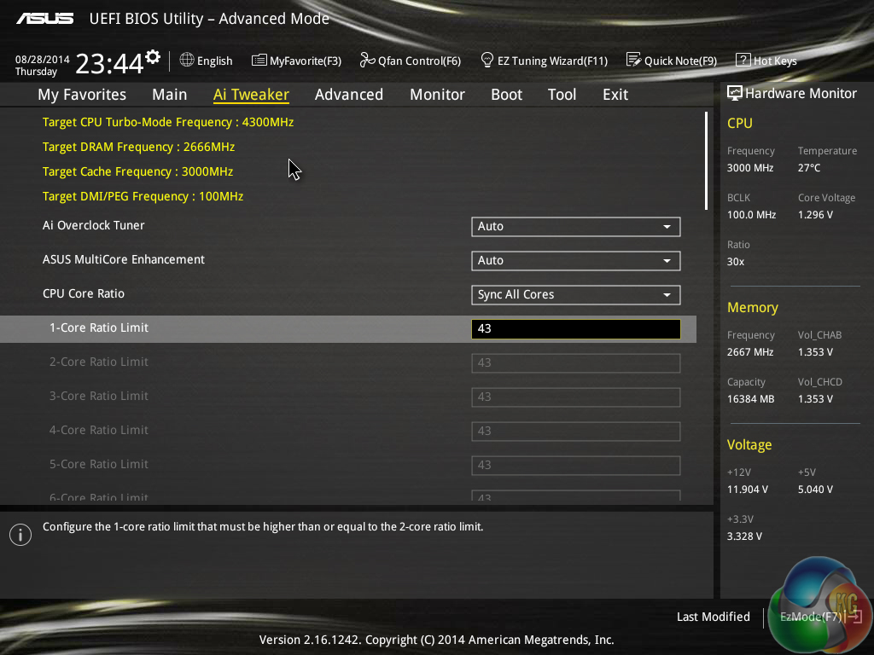Click the 4-Core Ratio Limit field
This screenshot has width=874, height=655.
[x=576, y=431]
